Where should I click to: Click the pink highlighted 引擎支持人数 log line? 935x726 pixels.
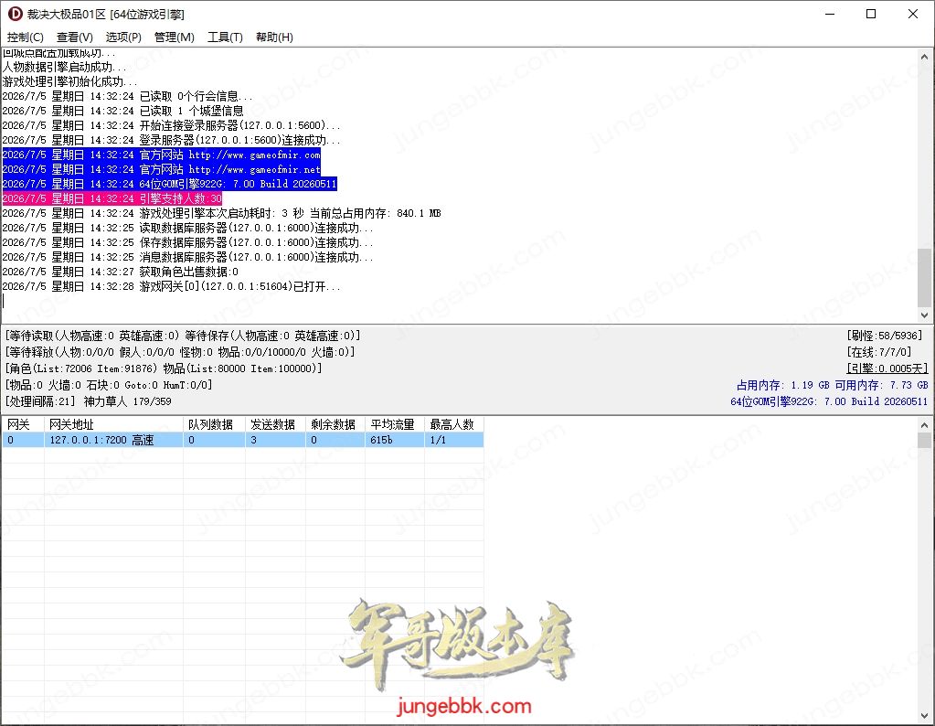(x=112, y=198)
